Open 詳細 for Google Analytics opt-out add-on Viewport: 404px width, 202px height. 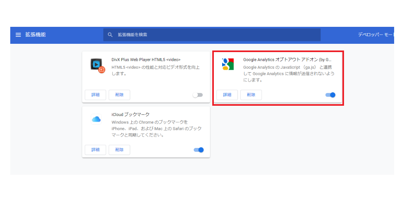[x=227, y=95]
